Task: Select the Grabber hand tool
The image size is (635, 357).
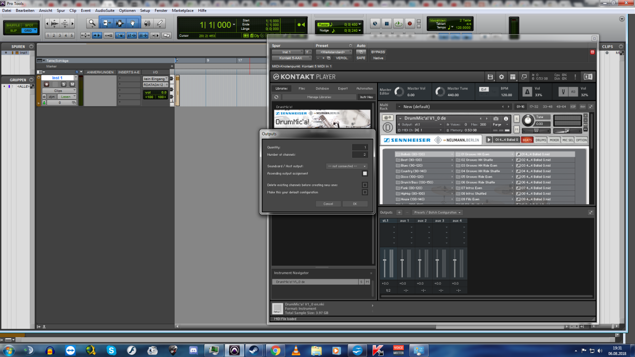Action: tap(133, 23)
